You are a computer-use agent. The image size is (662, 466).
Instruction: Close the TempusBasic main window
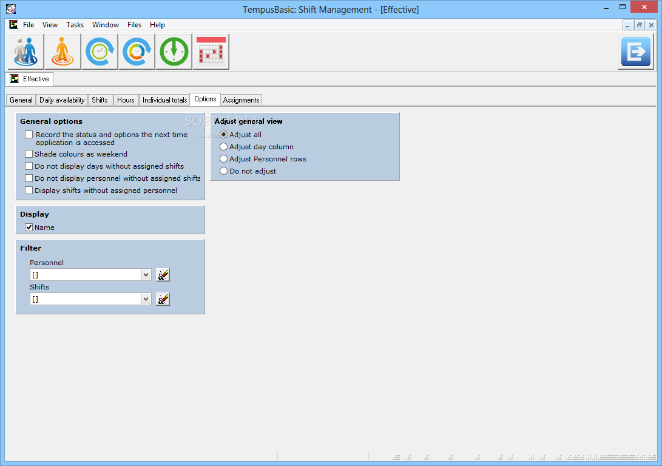tap(644, 7)
